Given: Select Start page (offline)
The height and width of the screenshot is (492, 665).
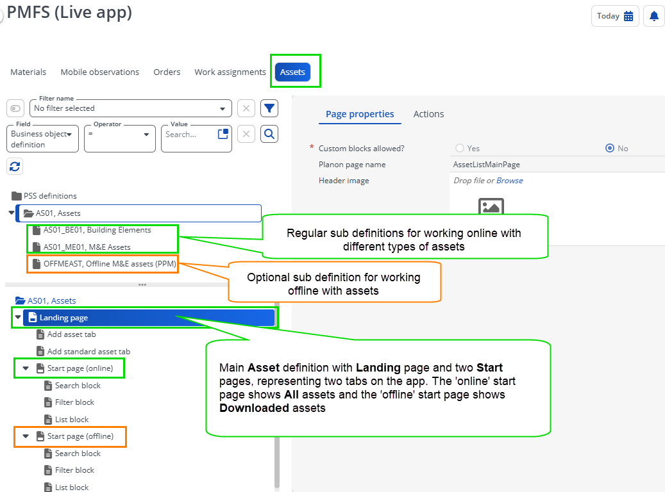Looking at the screenshot, I should coord(80,436).
